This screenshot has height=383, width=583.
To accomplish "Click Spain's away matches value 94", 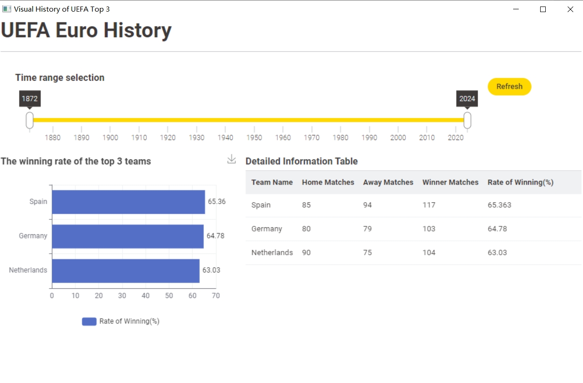I will (x=367, y=205).
